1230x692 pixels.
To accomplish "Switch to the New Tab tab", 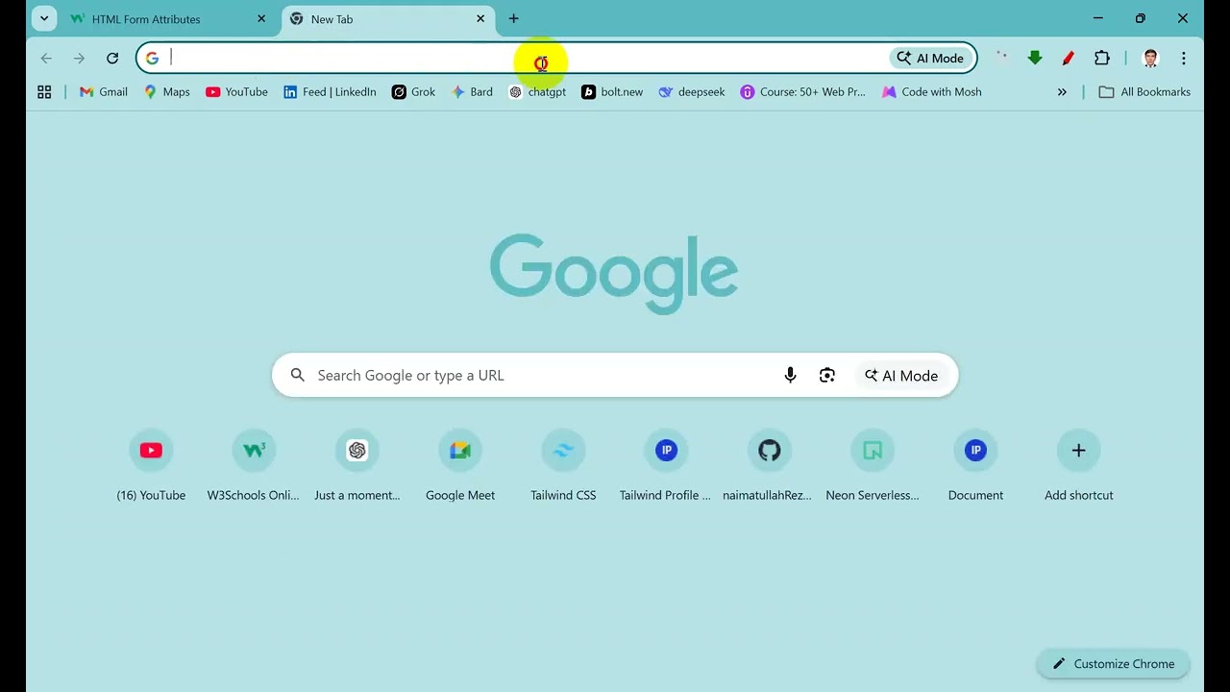I will [388, 19].
